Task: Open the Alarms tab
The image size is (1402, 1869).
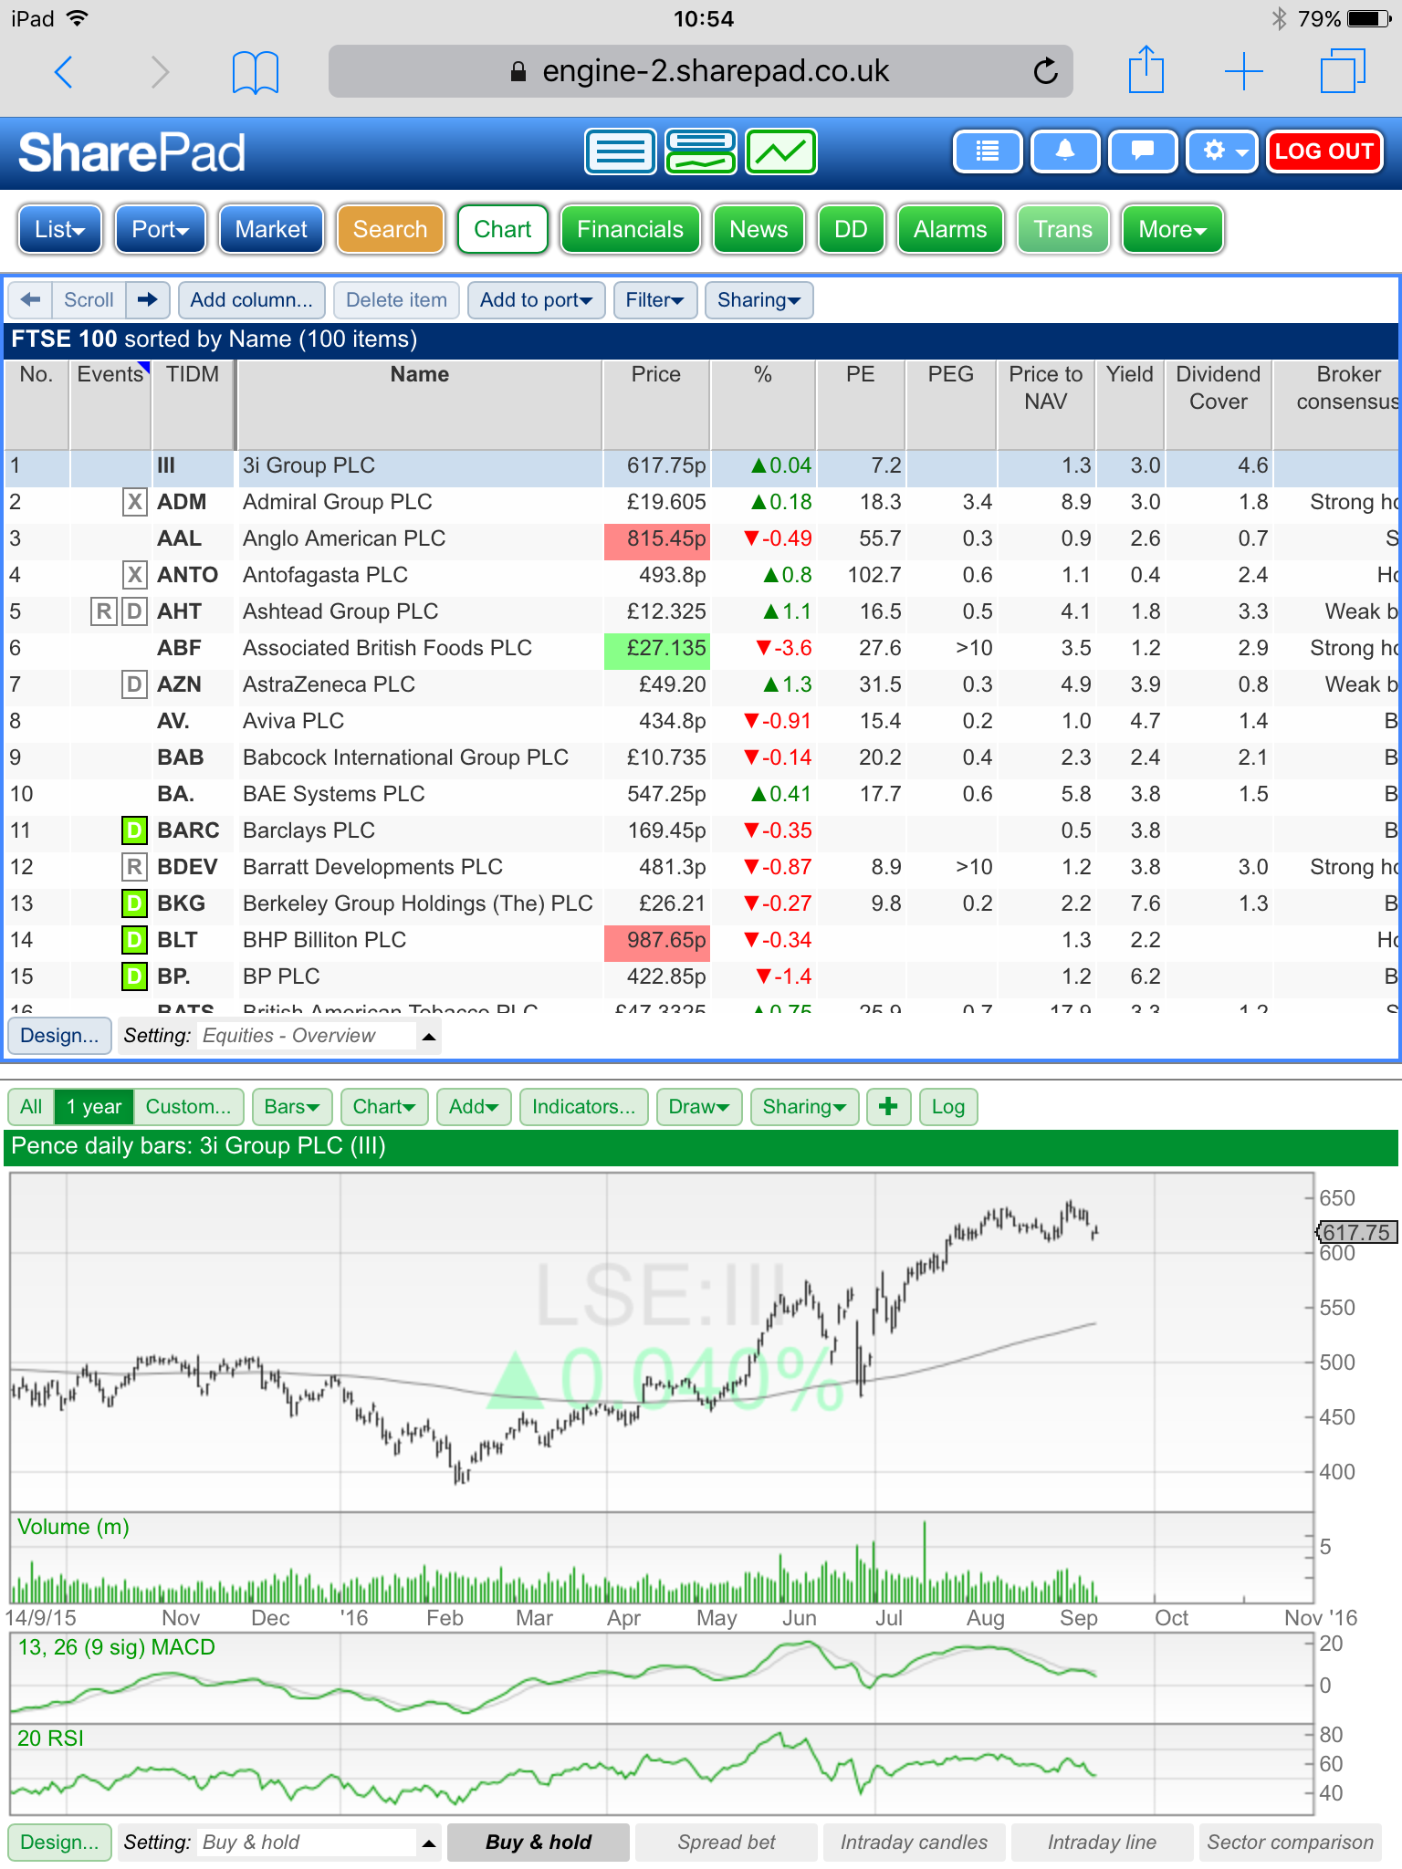Action: click(x=950, y=229)
